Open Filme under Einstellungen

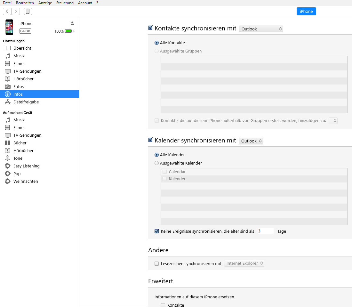(39, 64)
